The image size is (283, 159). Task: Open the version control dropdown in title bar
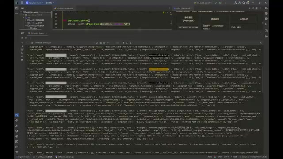point(50,3)
